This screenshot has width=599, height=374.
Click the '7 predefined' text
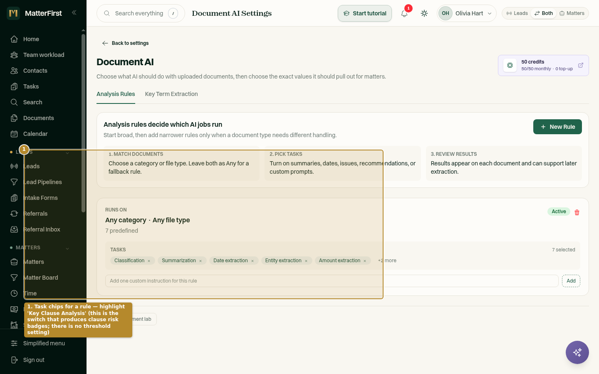121,231
